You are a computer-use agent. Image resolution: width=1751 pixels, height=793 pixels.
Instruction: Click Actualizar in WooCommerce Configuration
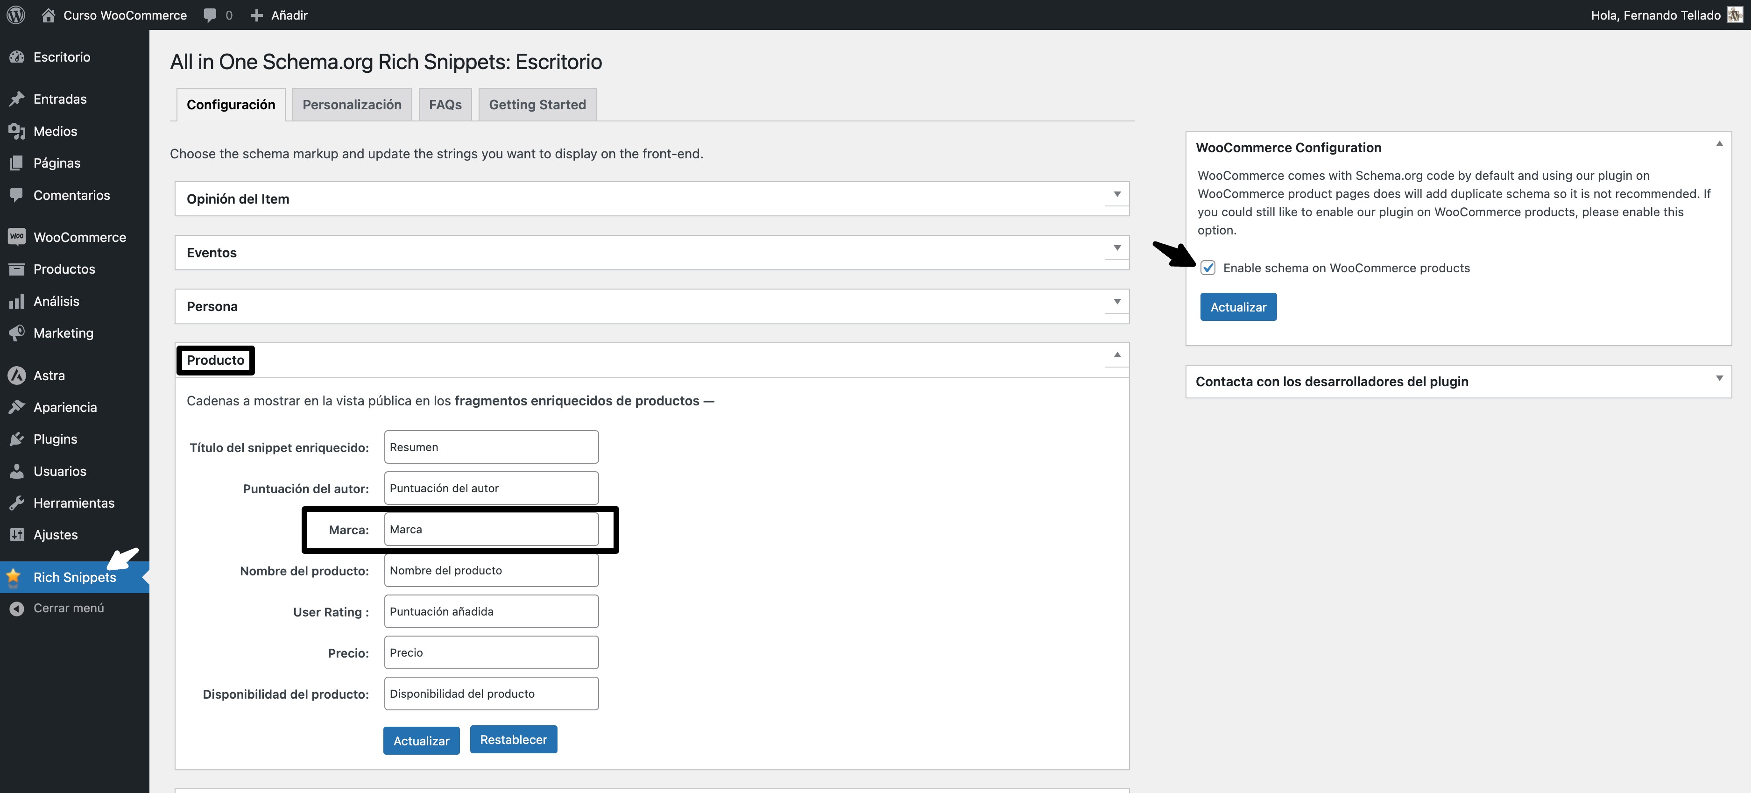coord(1238,307)
